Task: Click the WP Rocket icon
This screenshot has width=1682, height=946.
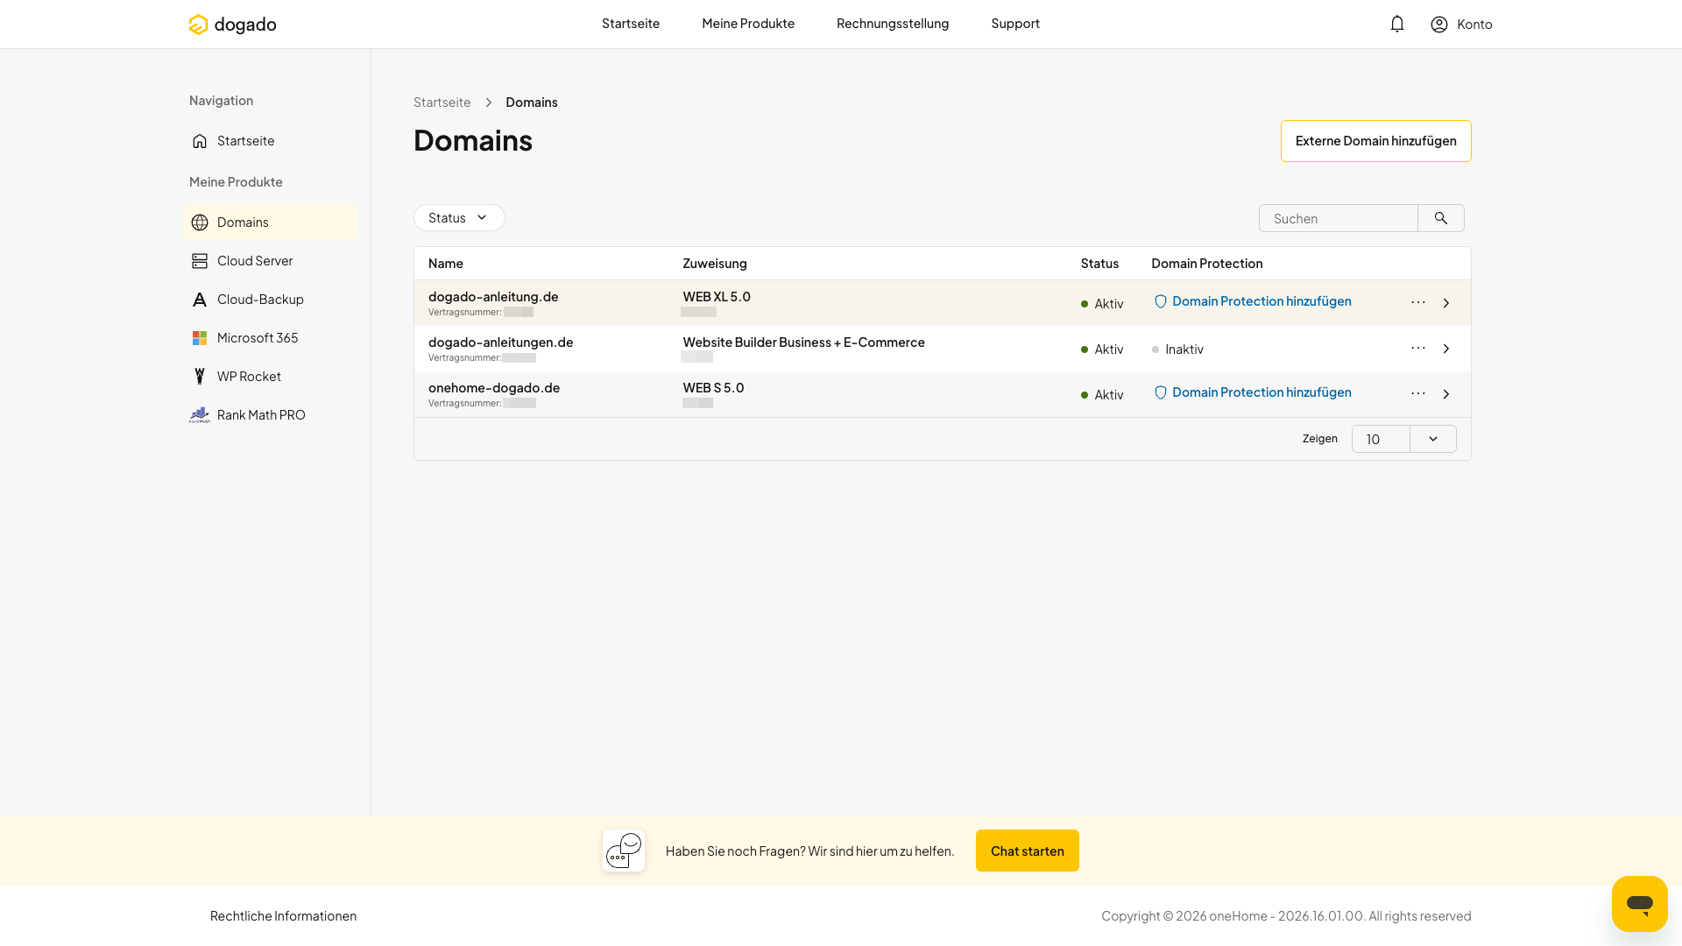Action: click(x=200, y=377)
